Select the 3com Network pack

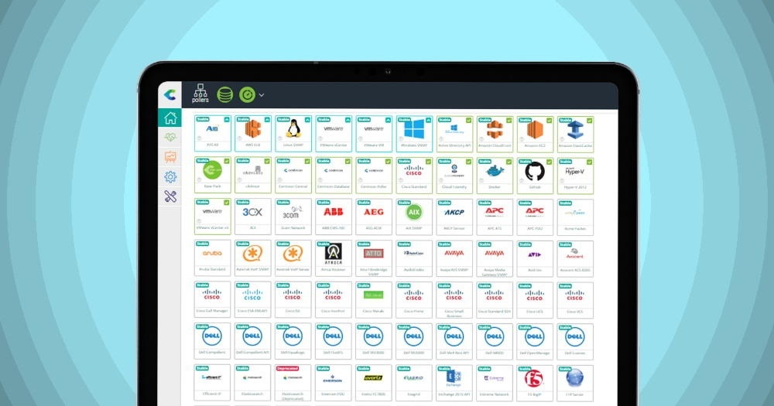click(x=293, y=217)
